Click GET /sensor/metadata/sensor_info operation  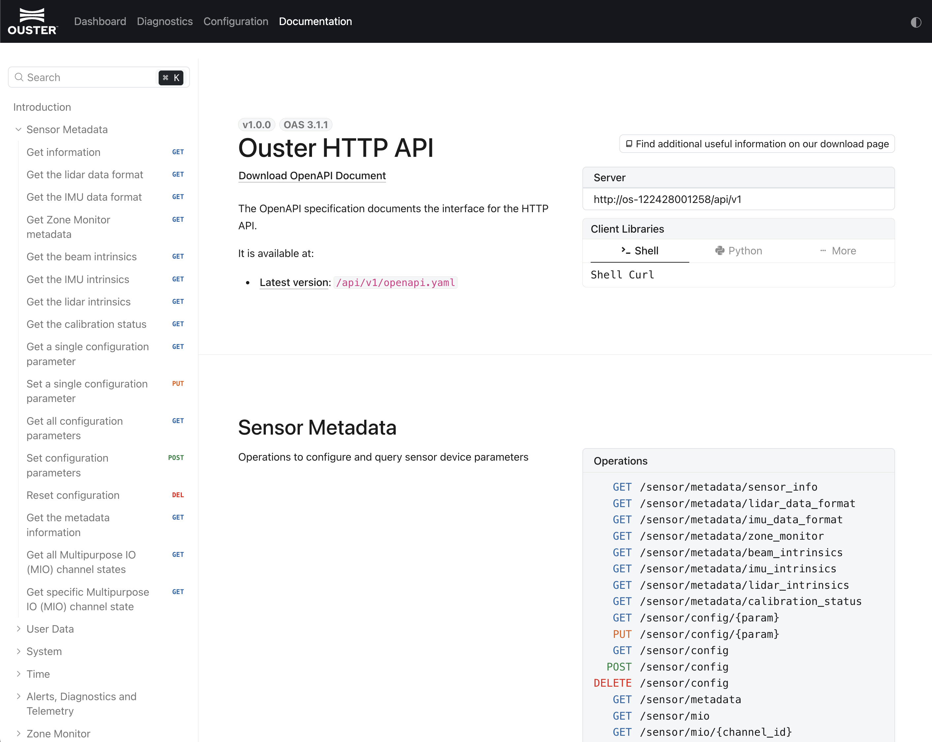pos(715,487)
